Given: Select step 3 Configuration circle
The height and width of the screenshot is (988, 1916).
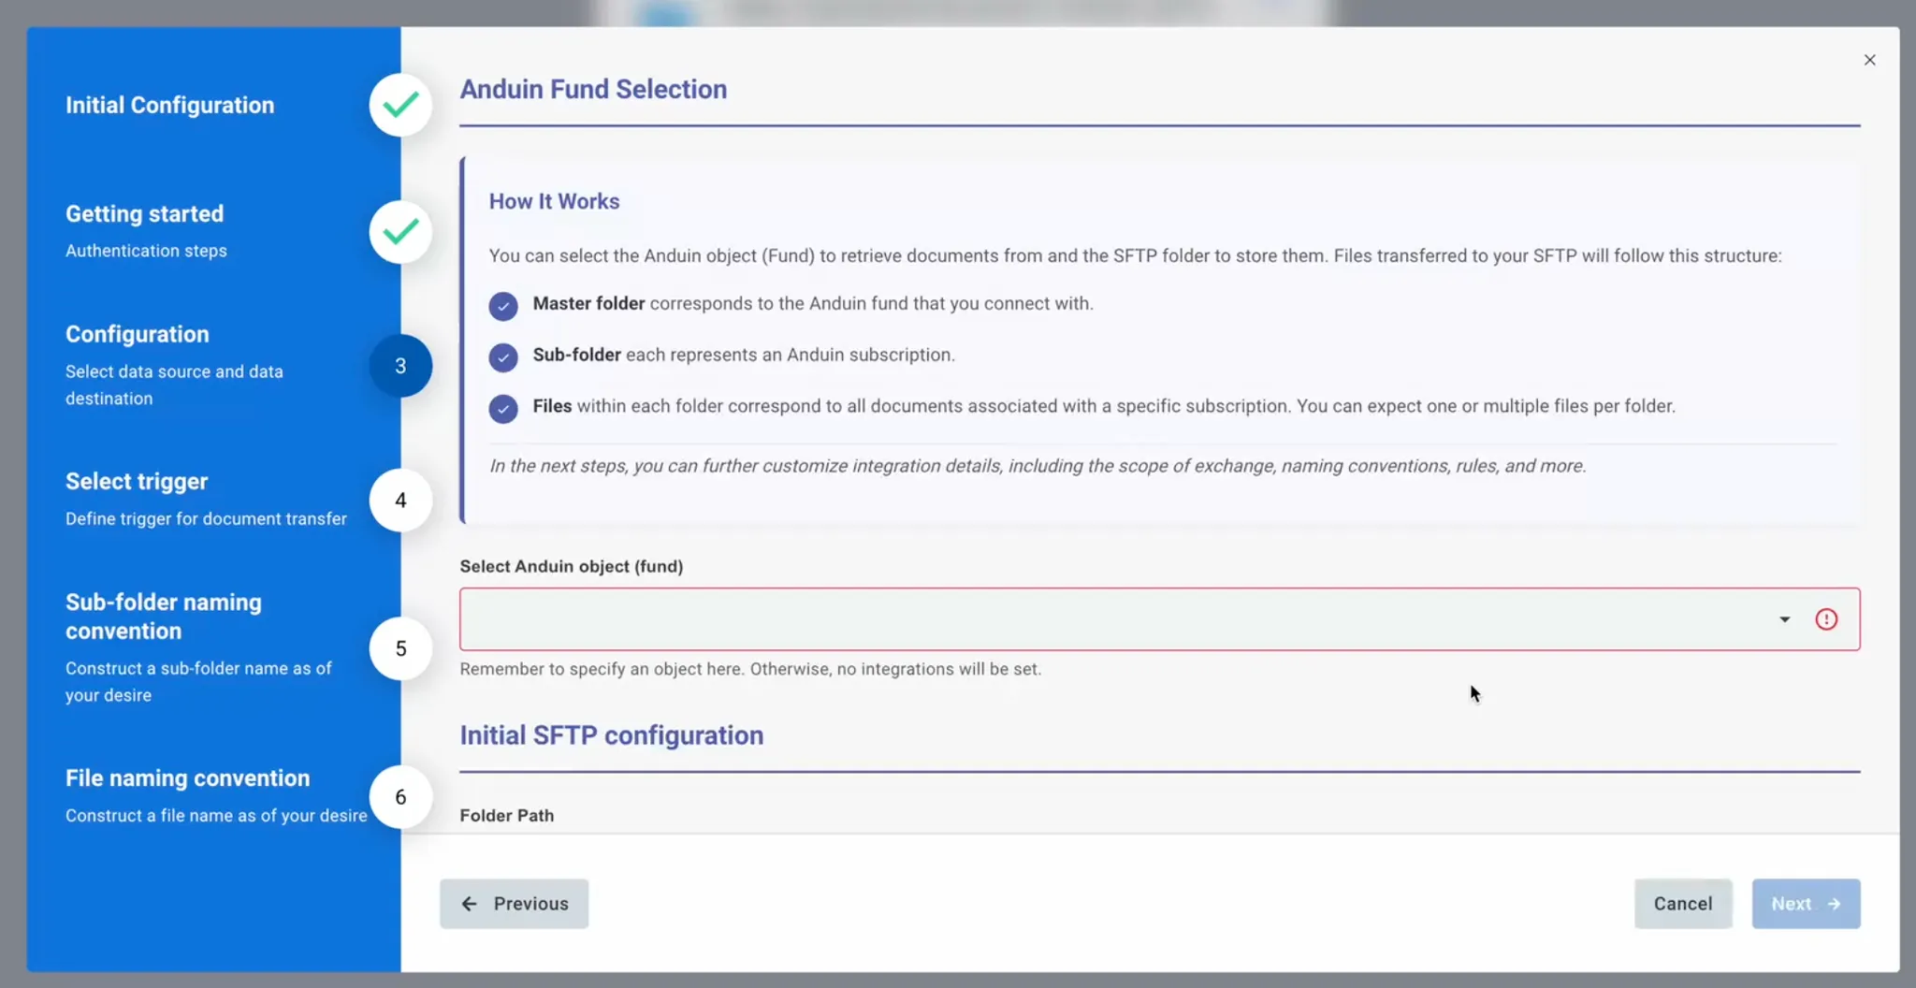Looking at the screenshot, I should (x=400, y=366).
